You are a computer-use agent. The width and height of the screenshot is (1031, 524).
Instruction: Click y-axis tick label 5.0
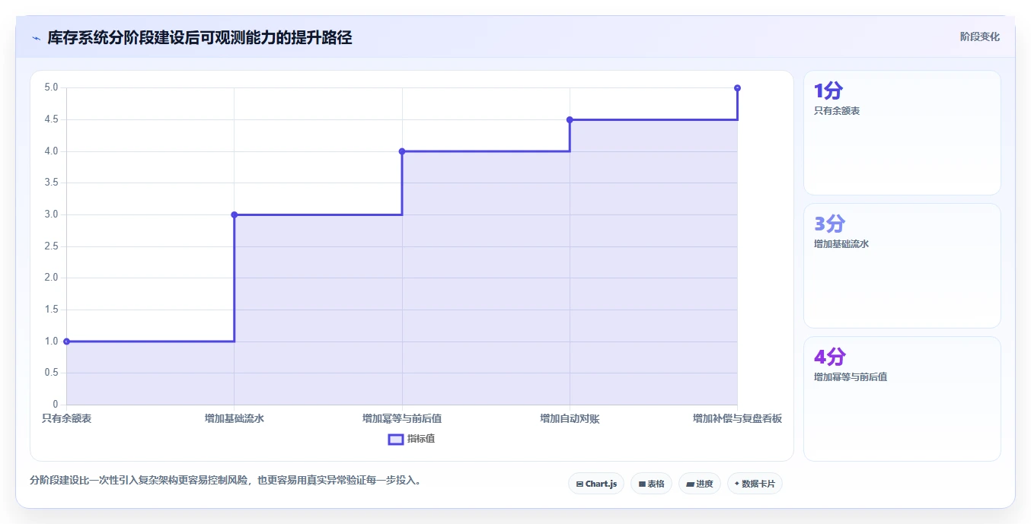tap(52, 87)
